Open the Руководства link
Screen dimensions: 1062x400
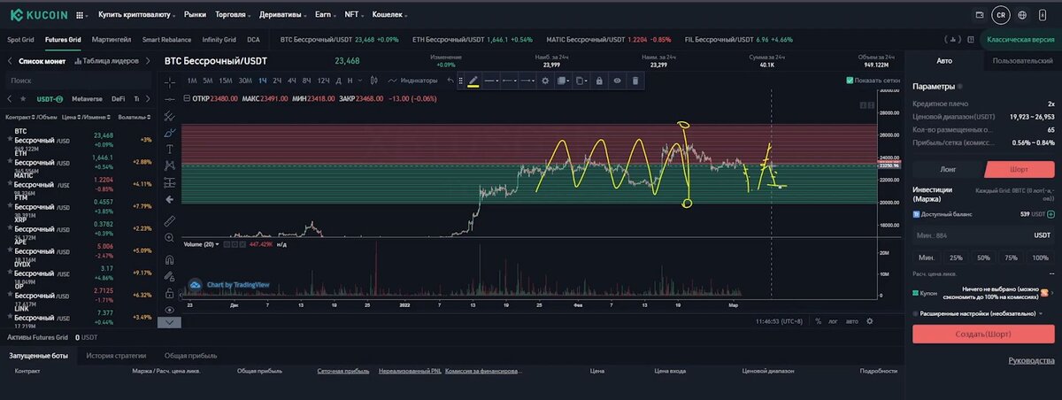[x=1031, y=361]
